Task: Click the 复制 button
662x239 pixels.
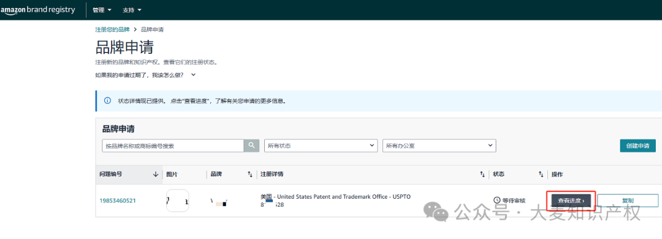Action: pos(628,201)
